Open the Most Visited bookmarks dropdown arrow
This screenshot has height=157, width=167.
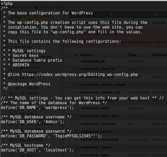[30, 7]
